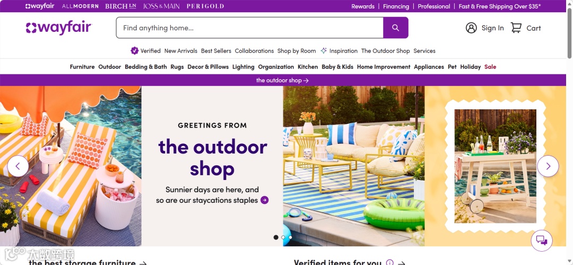Go to previous carousel slide arrow

coord(18,166)
